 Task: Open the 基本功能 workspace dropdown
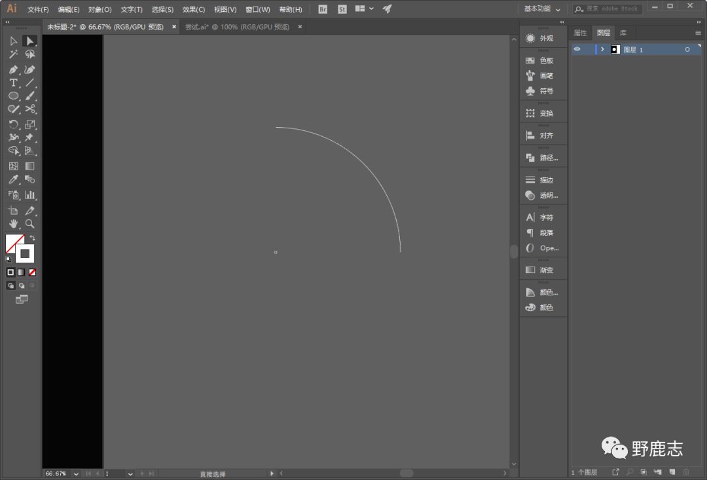(x=542, y=9)
